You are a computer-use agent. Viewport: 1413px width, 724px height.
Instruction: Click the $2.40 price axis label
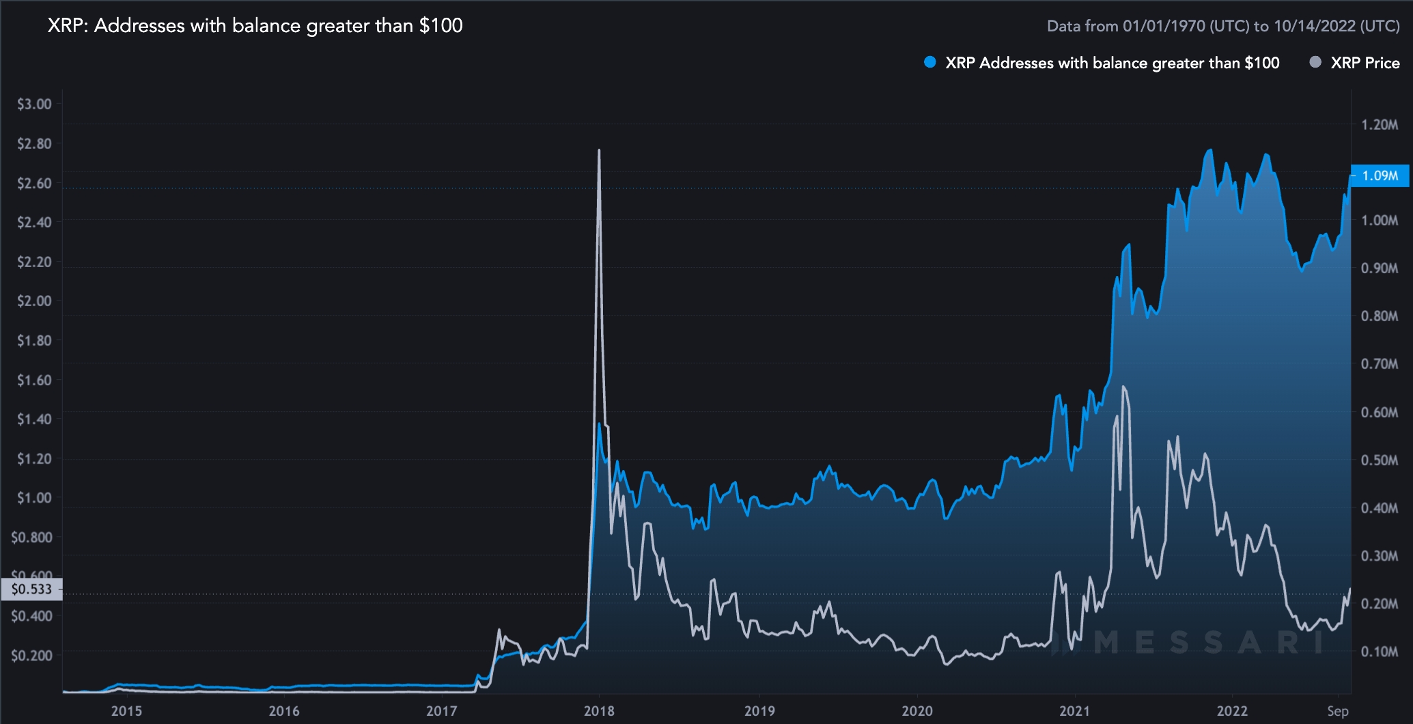click(x=34, y=222)
